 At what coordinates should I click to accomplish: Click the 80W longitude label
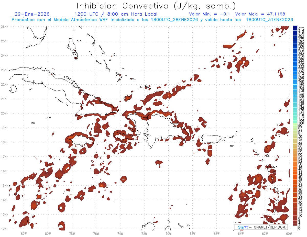[x=48, y=233]
